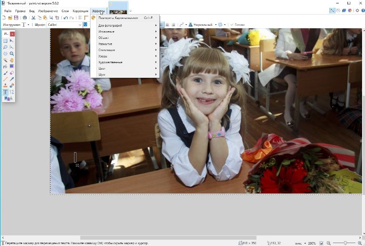Select the Text tool in tools panel
The height and width of the screenshot is (246, 365).
(x=5, y=92)
